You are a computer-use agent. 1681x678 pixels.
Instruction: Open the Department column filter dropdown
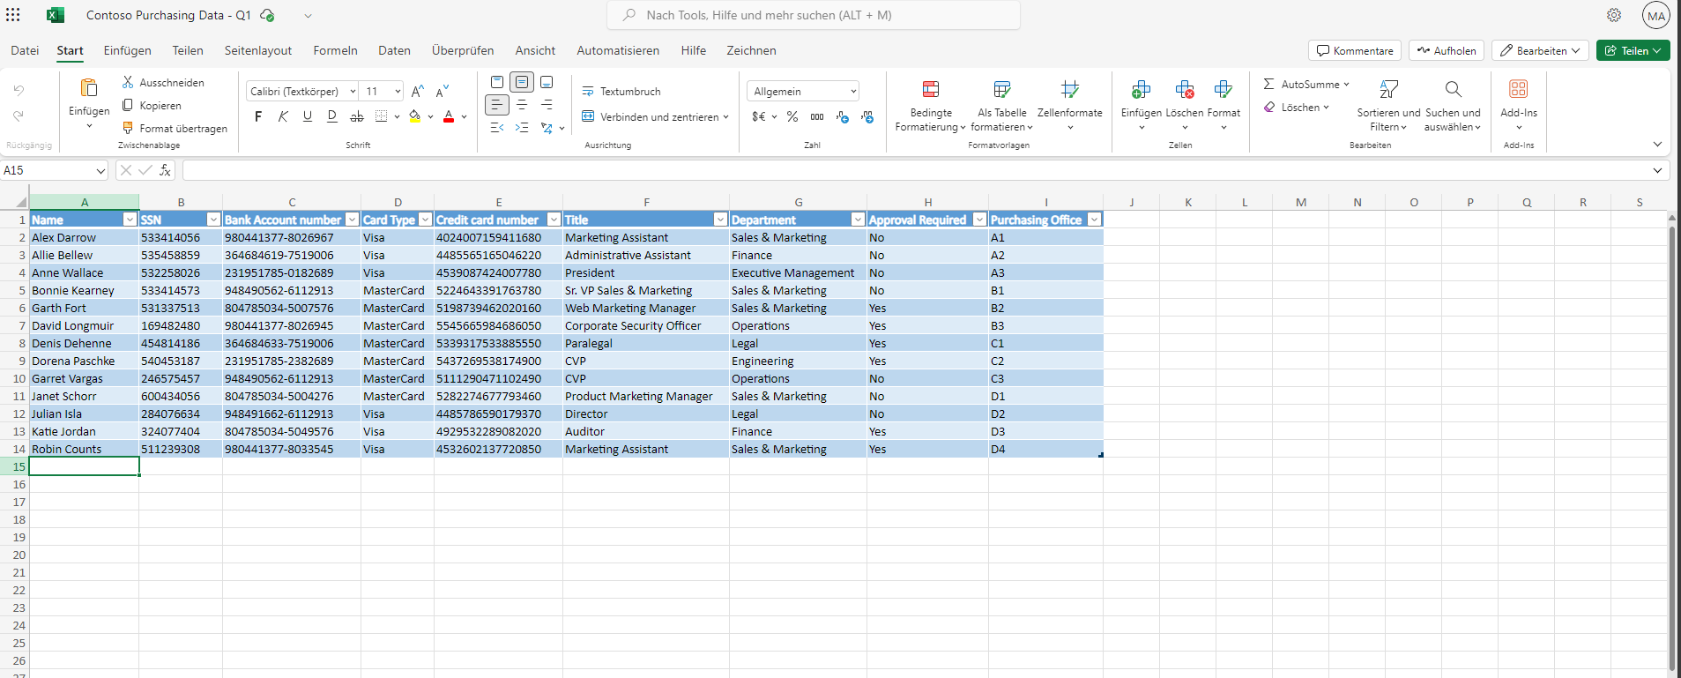857,220
